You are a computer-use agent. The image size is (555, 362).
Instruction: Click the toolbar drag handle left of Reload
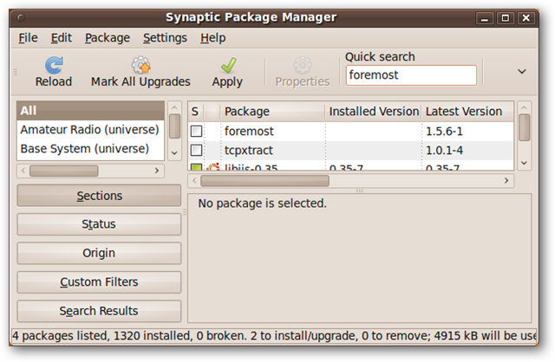click(x=16, y=72)
